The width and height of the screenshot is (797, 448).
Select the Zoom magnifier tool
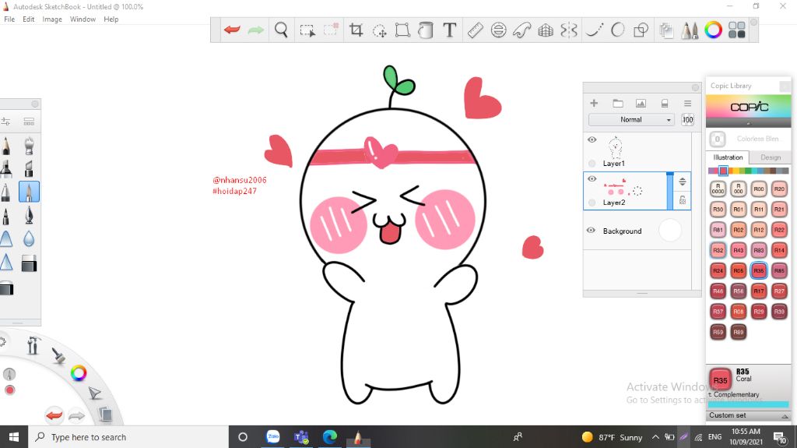281,30
